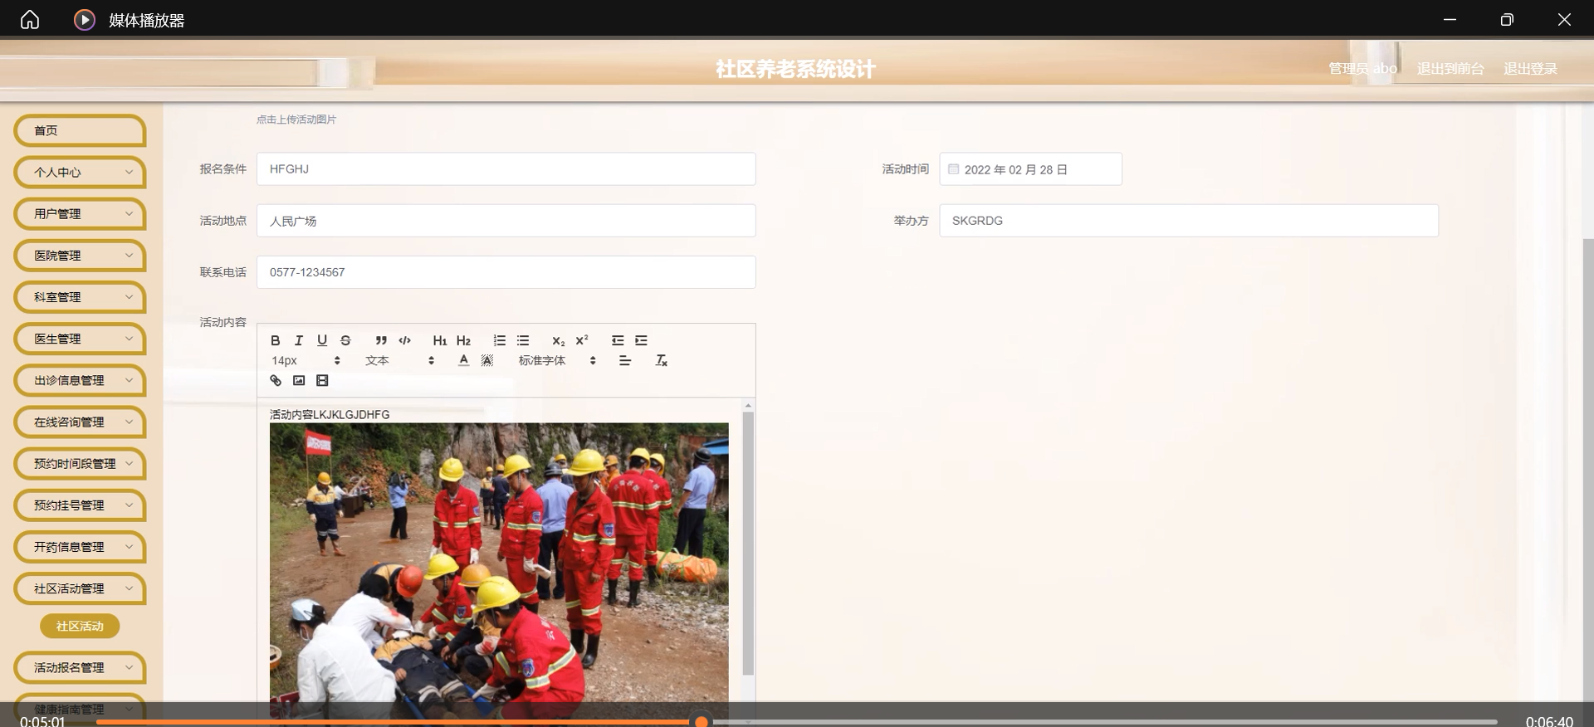Insert an image into the editor
This screenshot has width=1594, height=727.
(x=299, y=380)
